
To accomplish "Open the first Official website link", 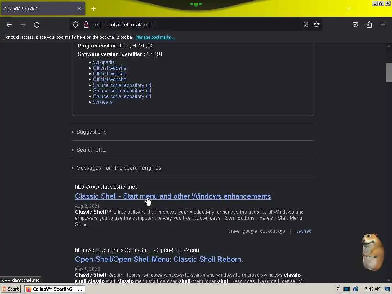I will tap(109, 68).
